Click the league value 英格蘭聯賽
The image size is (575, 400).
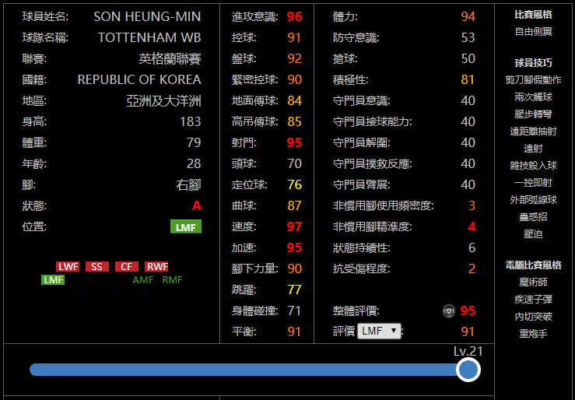point(170,58)
